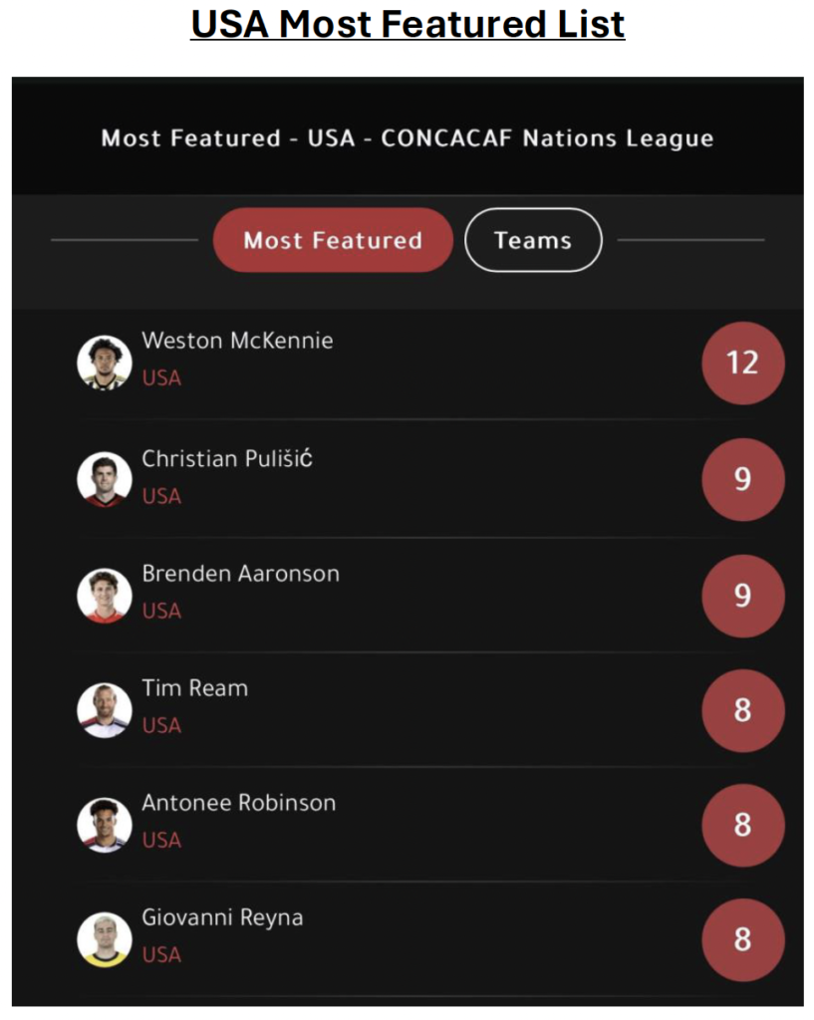814x1020 pixels.
Task: Switch to the Teams tab
Action: coord(533,240)
